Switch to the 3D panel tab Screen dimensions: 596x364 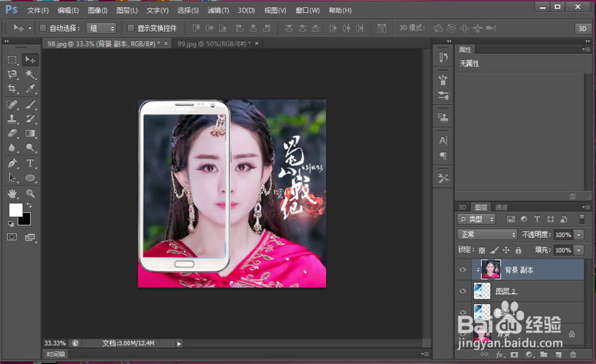point(462,207)
